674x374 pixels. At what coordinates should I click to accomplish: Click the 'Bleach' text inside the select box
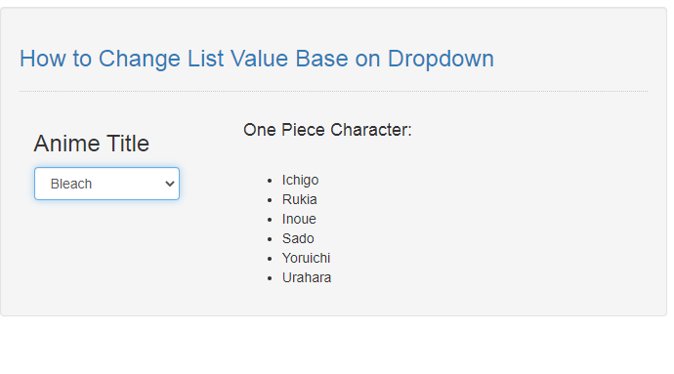71,184
